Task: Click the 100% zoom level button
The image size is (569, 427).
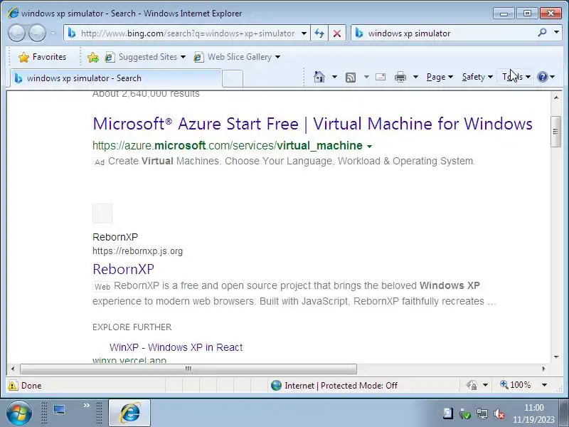Action: (516, 385)
